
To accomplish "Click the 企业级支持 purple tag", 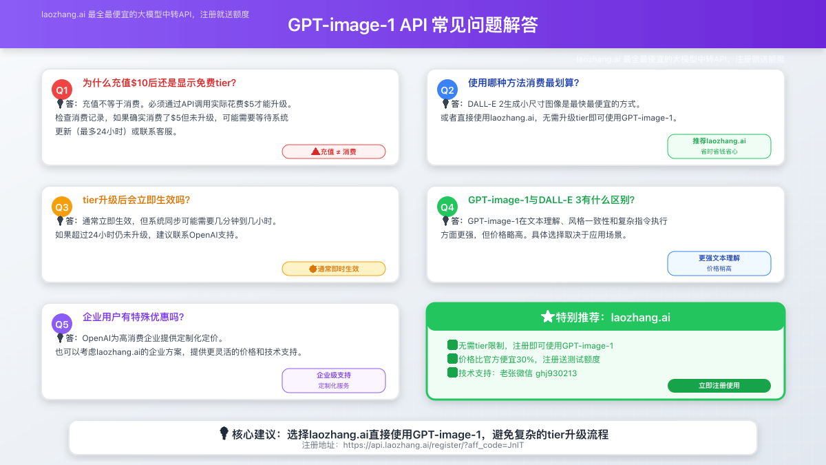I will pyautogui.click(x=334, y=380).
